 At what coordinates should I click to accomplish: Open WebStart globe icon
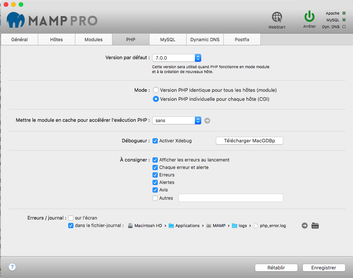277,18
